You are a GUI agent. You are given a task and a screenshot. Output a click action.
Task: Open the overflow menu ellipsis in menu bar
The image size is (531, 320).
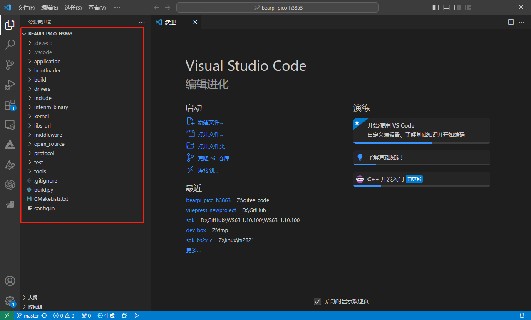(117, 7)
